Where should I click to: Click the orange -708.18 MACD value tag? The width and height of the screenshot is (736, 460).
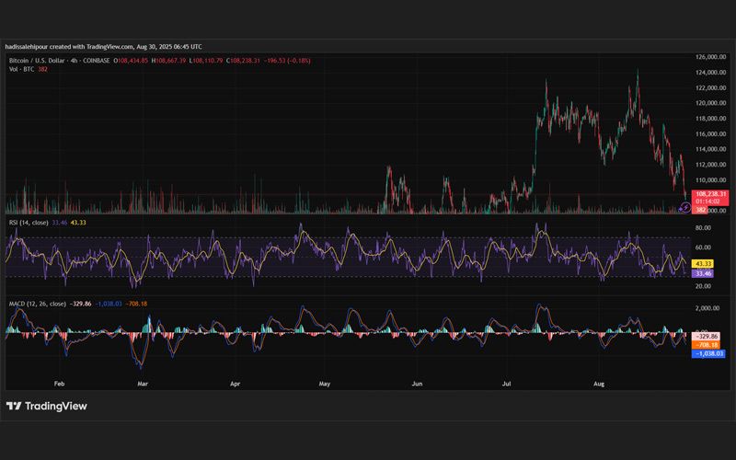[x=707, y=345]
